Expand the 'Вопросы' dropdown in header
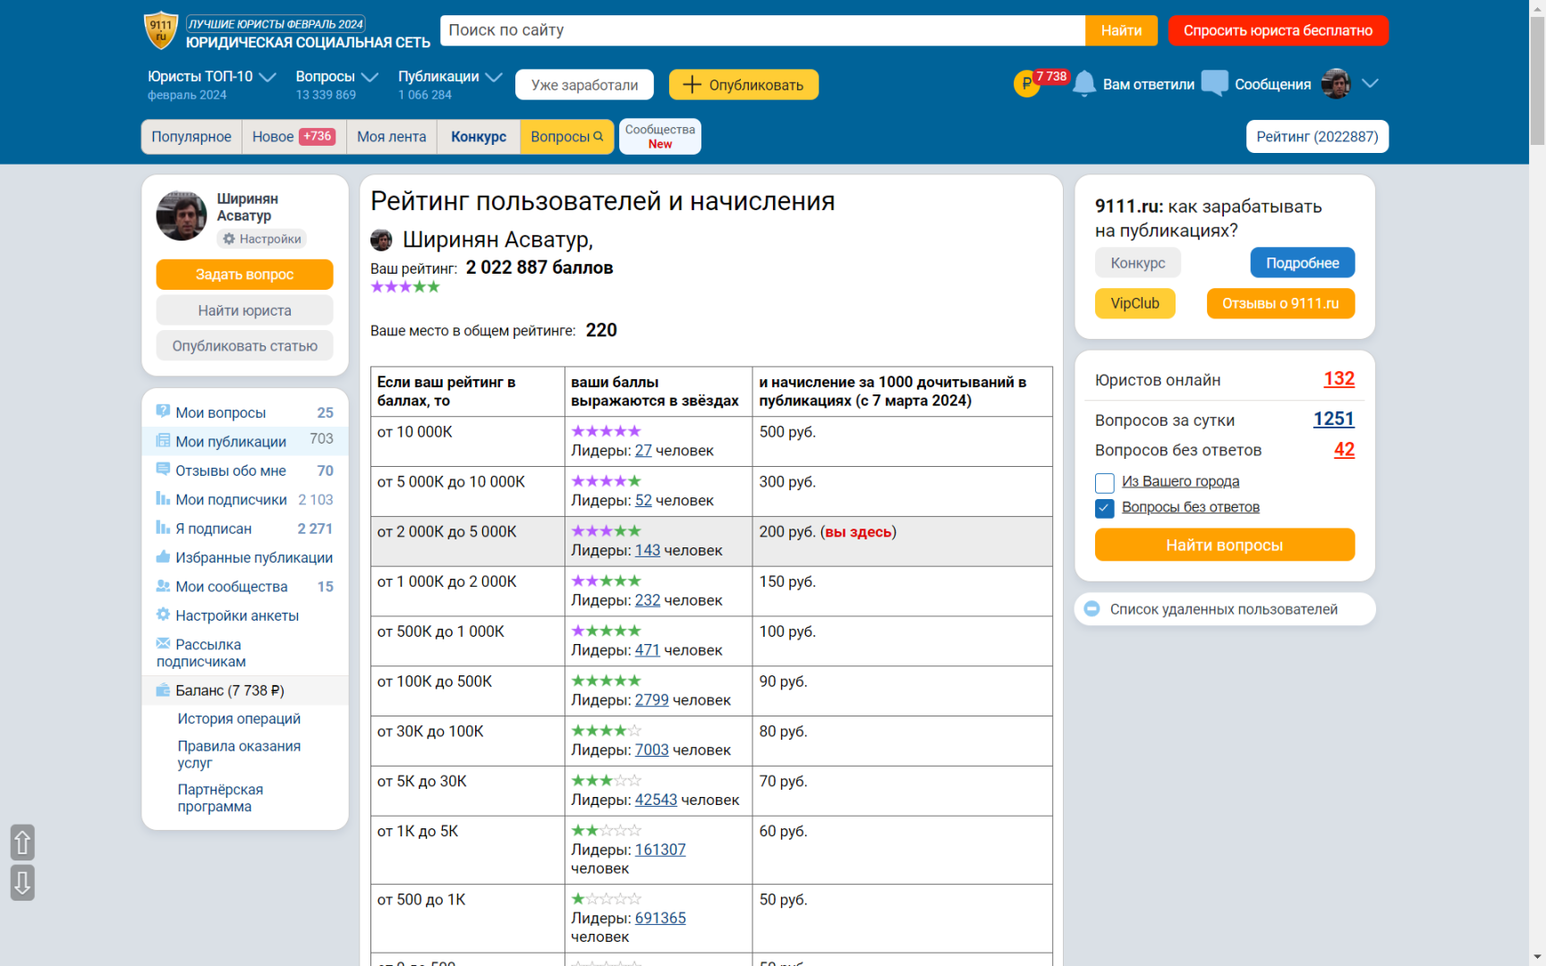The image size is (1546, 966). tap(370, 78)
